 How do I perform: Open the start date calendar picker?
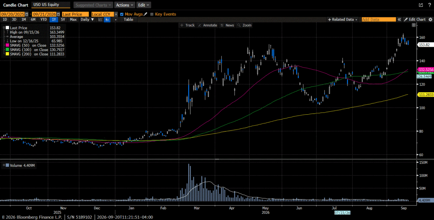point(27,14)
